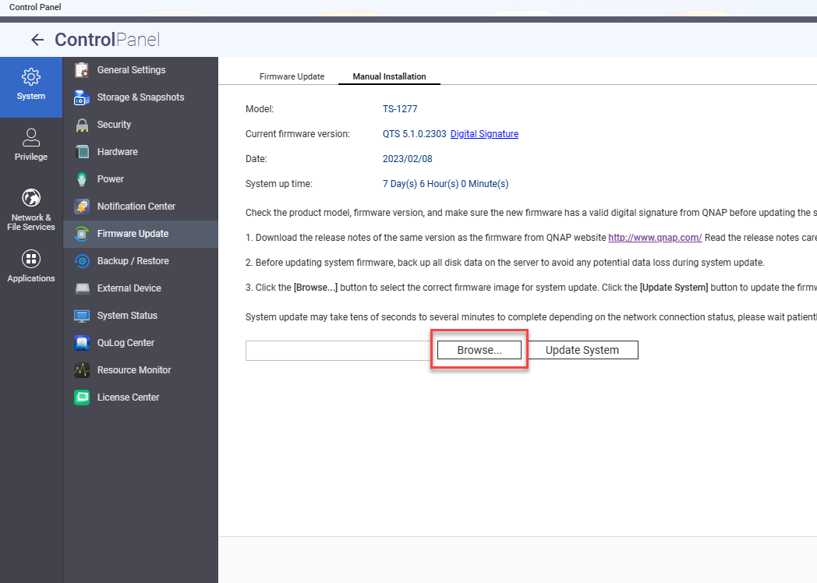Open QuLog Center label
The width and height of the screenshot is (817, 583).
126,343
